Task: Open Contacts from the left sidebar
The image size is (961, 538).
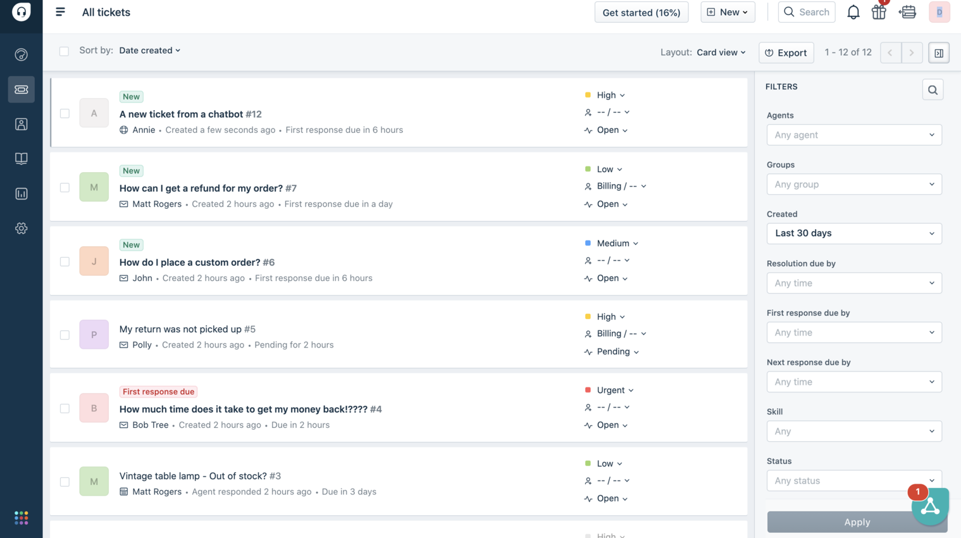Action: point(22,124)
